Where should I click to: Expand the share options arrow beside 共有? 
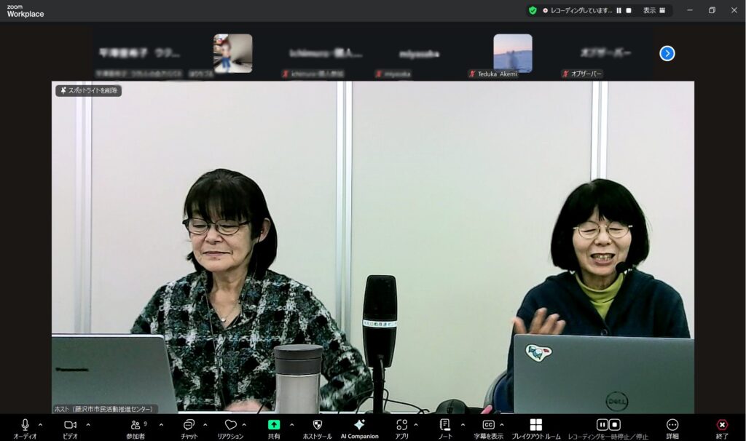[291, 424]
